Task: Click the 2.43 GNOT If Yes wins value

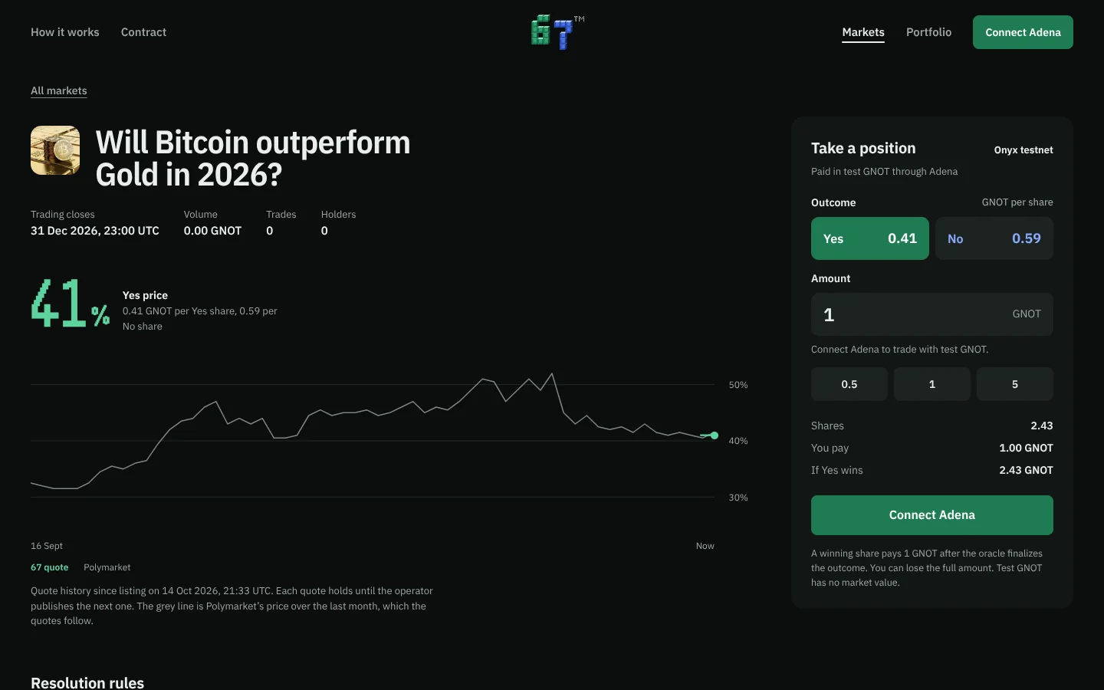Action: pyautogui.click(x=1026, y=470)
